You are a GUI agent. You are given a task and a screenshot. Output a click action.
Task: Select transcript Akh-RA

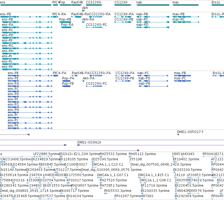pos(84,22)
